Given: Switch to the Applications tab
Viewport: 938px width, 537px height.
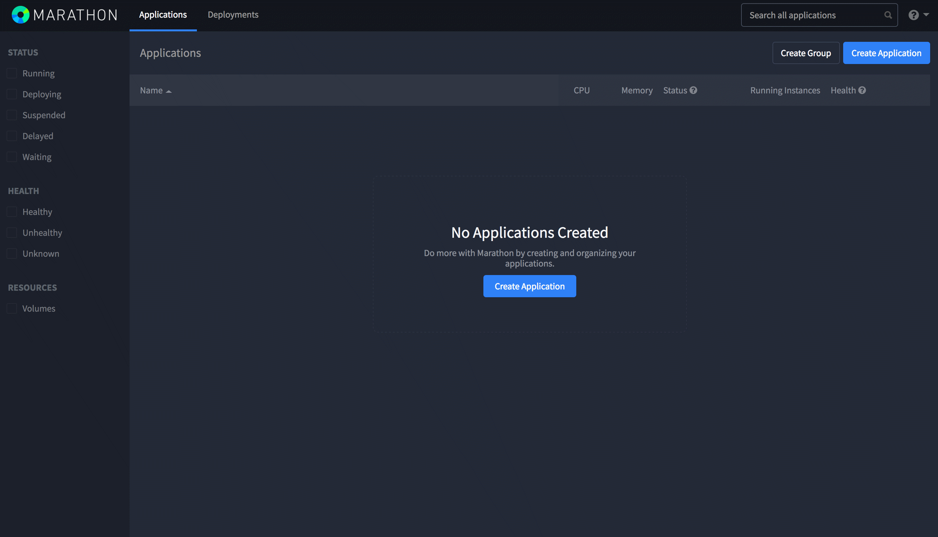Looking at the screenshot, I should [x=163, y=15].
